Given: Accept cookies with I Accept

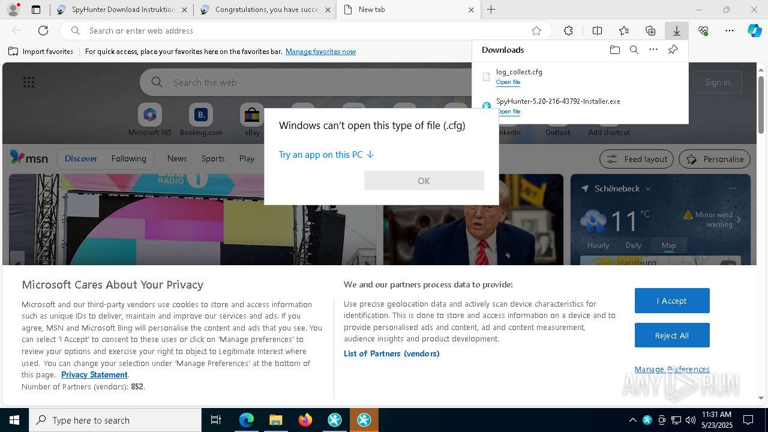Looking at the screenshot, I should pos(672,301).
